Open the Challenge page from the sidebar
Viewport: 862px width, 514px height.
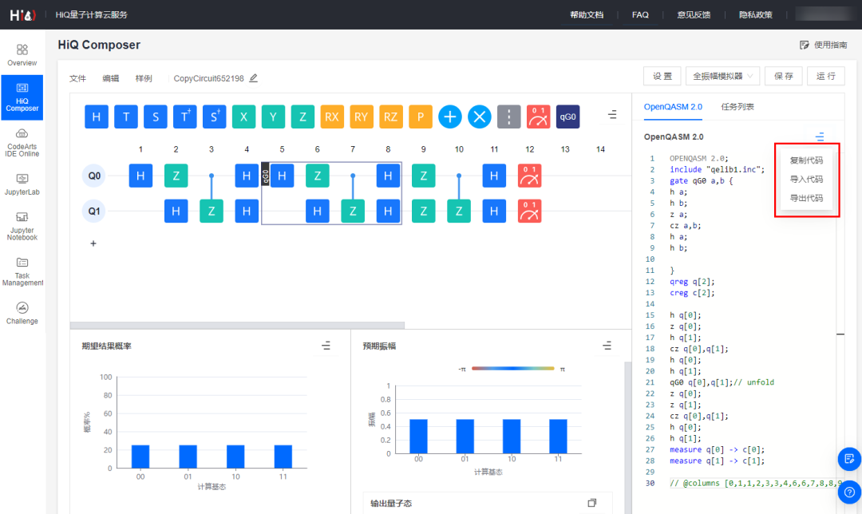coord(22,313)
